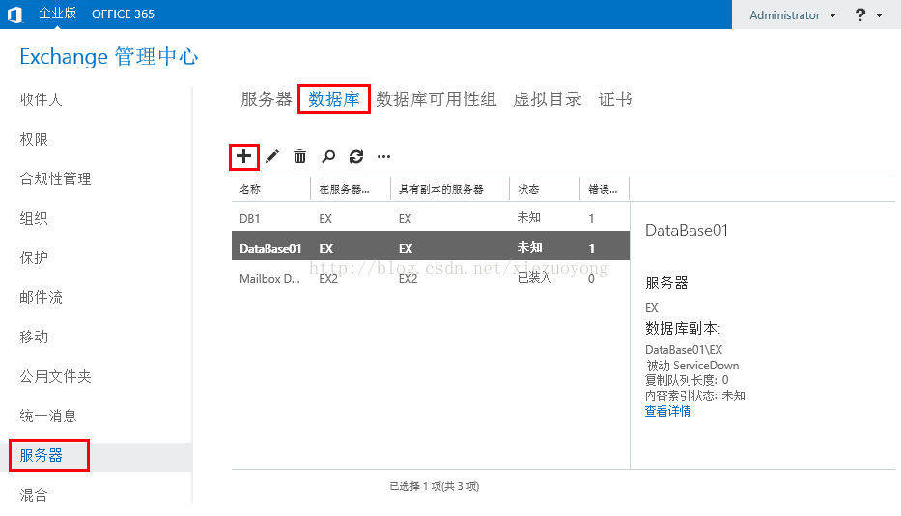Switch to 证书 tab
The height and width of the screenshot is (516, 901).
tap(615, 99)
